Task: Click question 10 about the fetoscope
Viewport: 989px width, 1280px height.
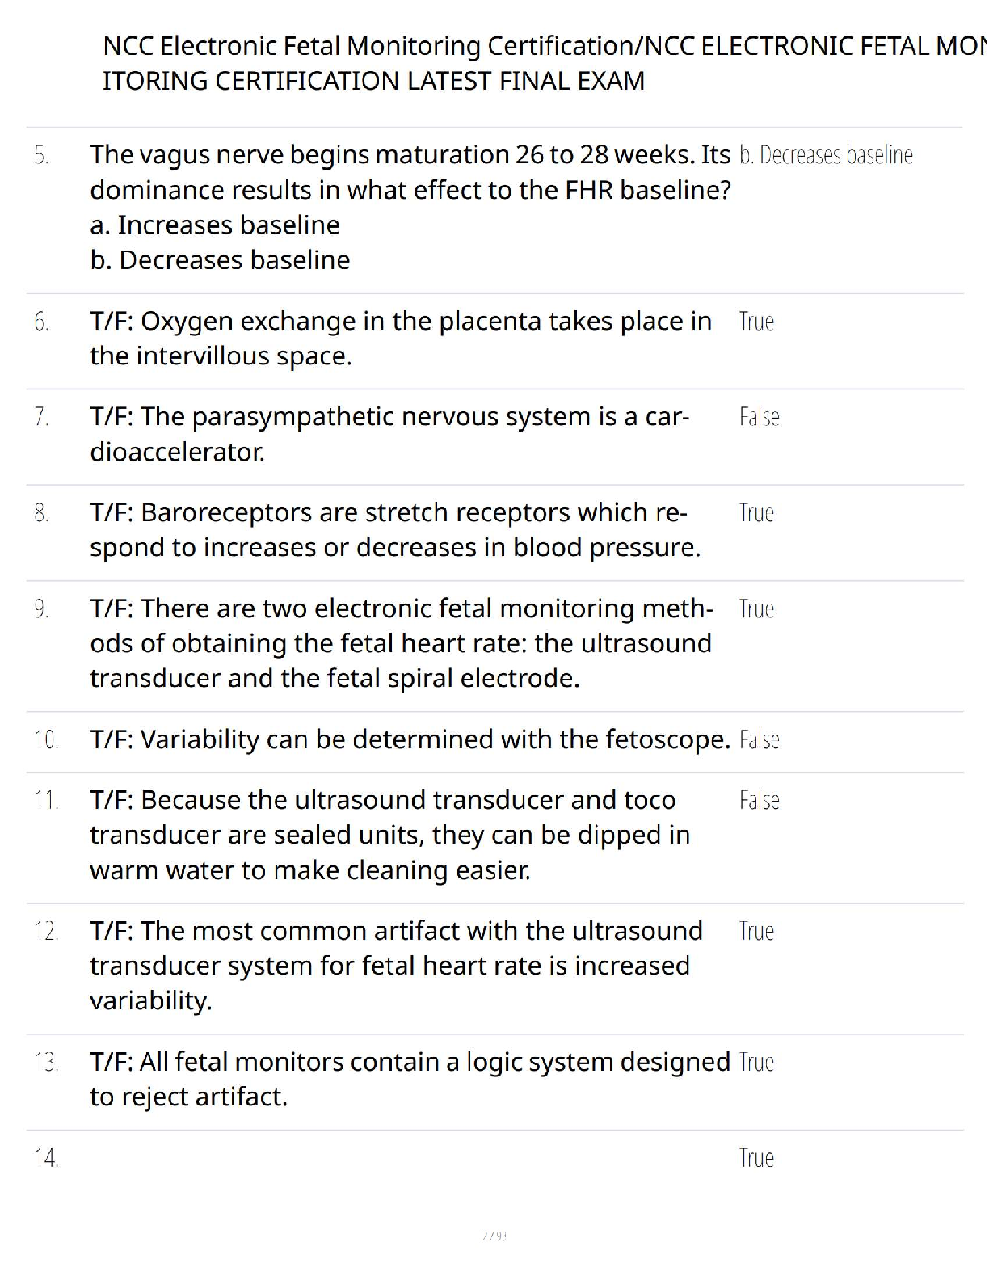Action: pos(410,739)
